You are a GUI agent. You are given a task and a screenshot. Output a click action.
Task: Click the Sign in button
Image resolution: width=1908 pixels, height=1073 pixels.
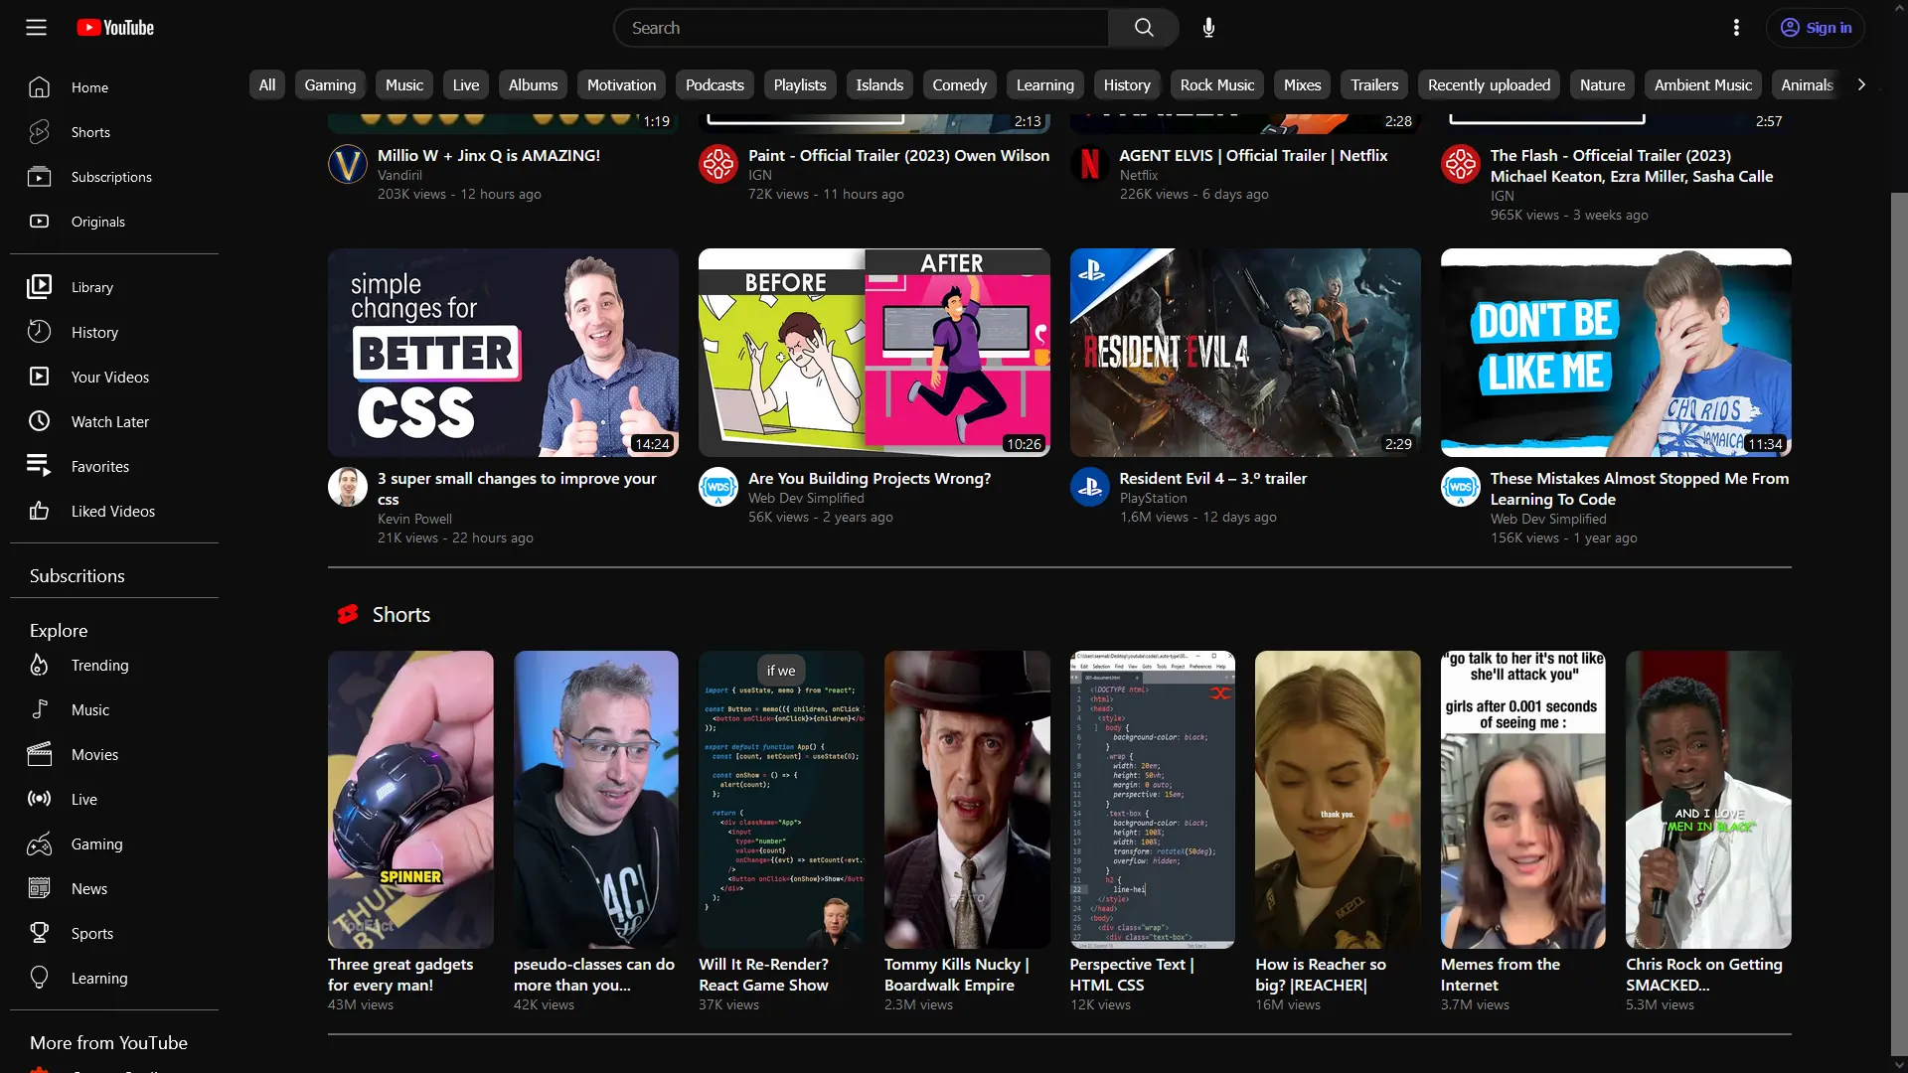[x=1816, y=28]
